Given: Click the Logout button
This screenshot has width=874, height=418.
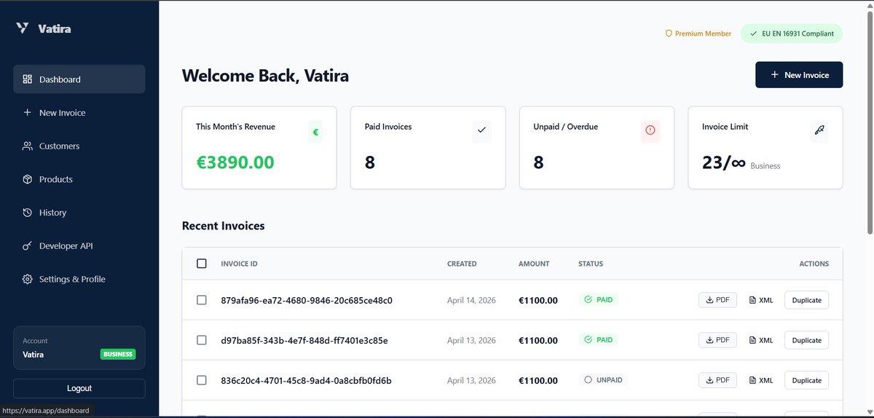Looking at the screenshot, I should [79, 388].
